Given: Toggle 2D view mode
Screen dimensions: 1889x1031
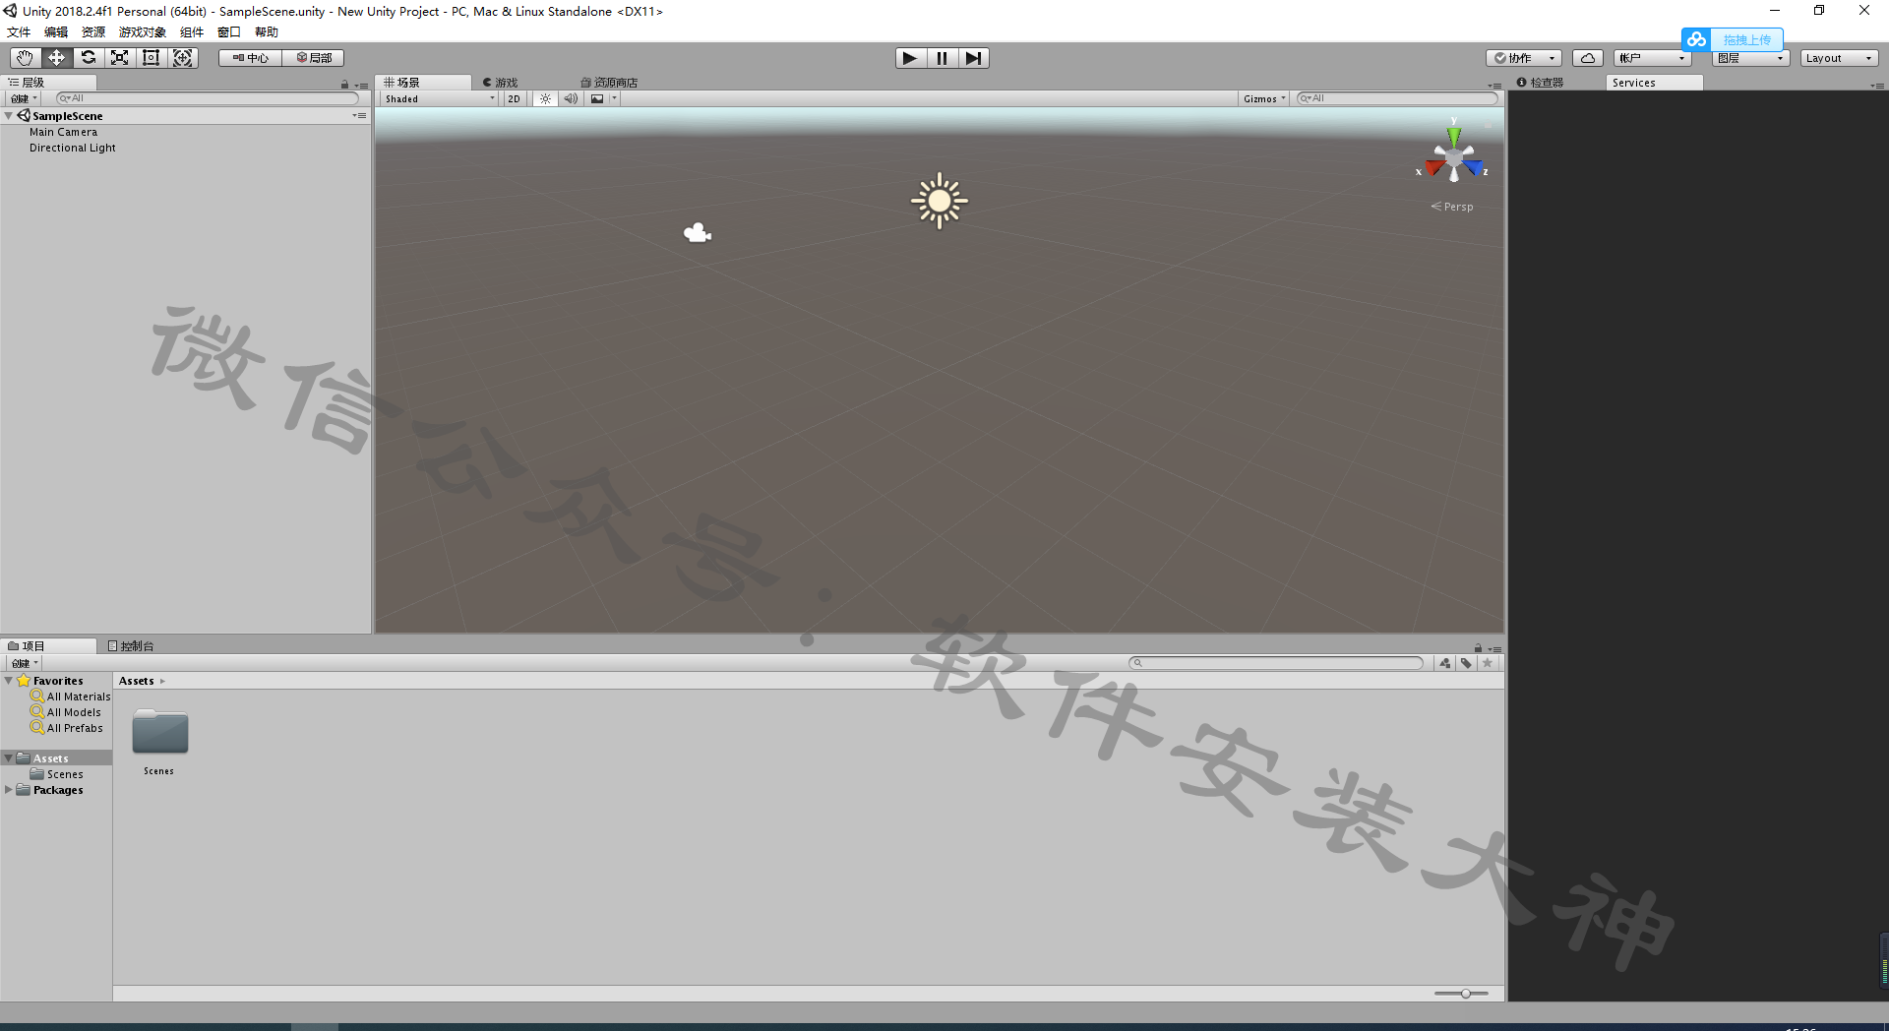Looking at the screenshot, I should coord(514,98).
